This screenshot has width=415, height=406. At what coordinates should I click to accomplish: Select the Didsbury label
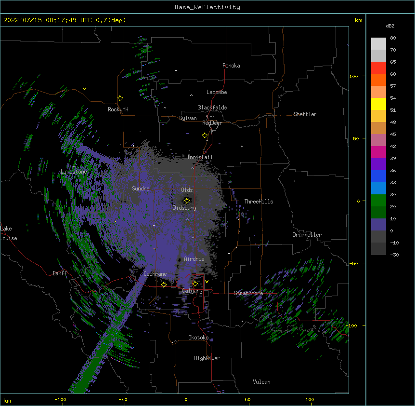point(184,208)
